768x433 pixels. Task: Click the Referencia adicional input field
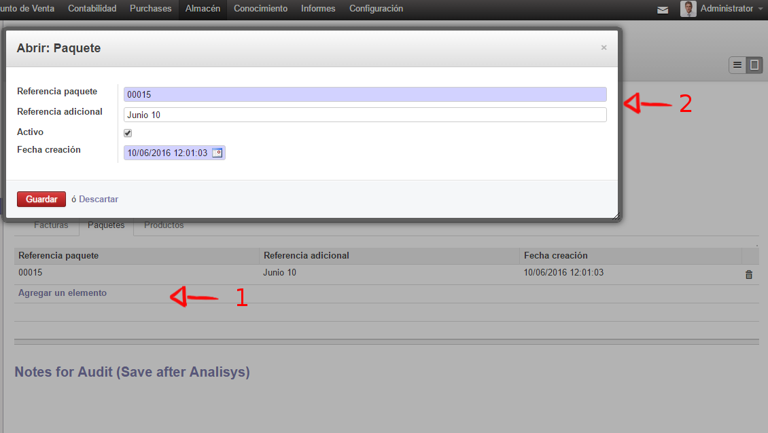(365, 115)
